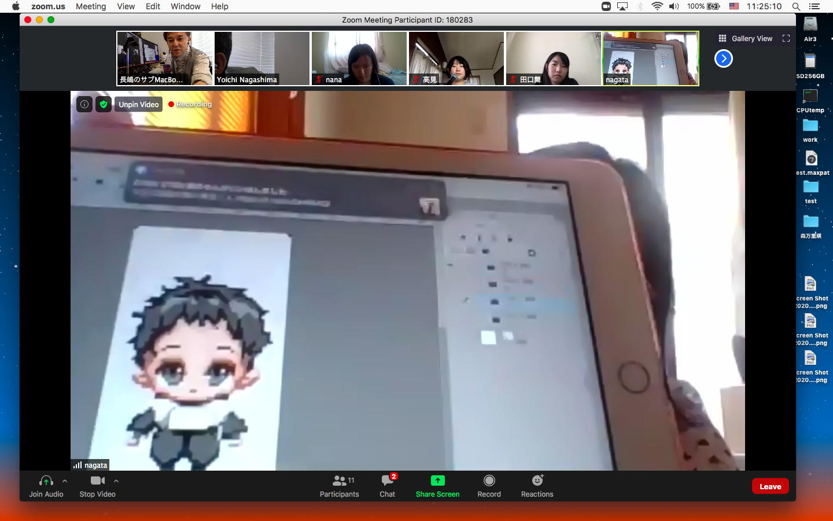833x521 pixels.
Task: Open the Apple menu
Action: [16, 6]
